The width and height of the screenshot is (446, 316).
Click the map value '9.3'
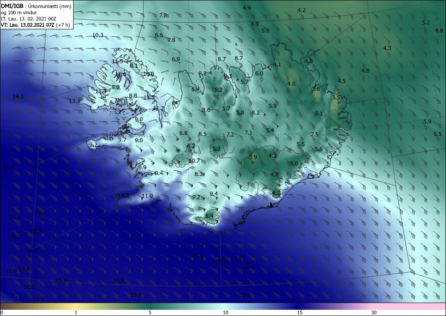(228, 76)
